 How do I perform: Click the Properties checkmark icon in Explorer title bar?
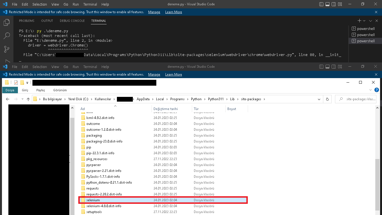16,83
